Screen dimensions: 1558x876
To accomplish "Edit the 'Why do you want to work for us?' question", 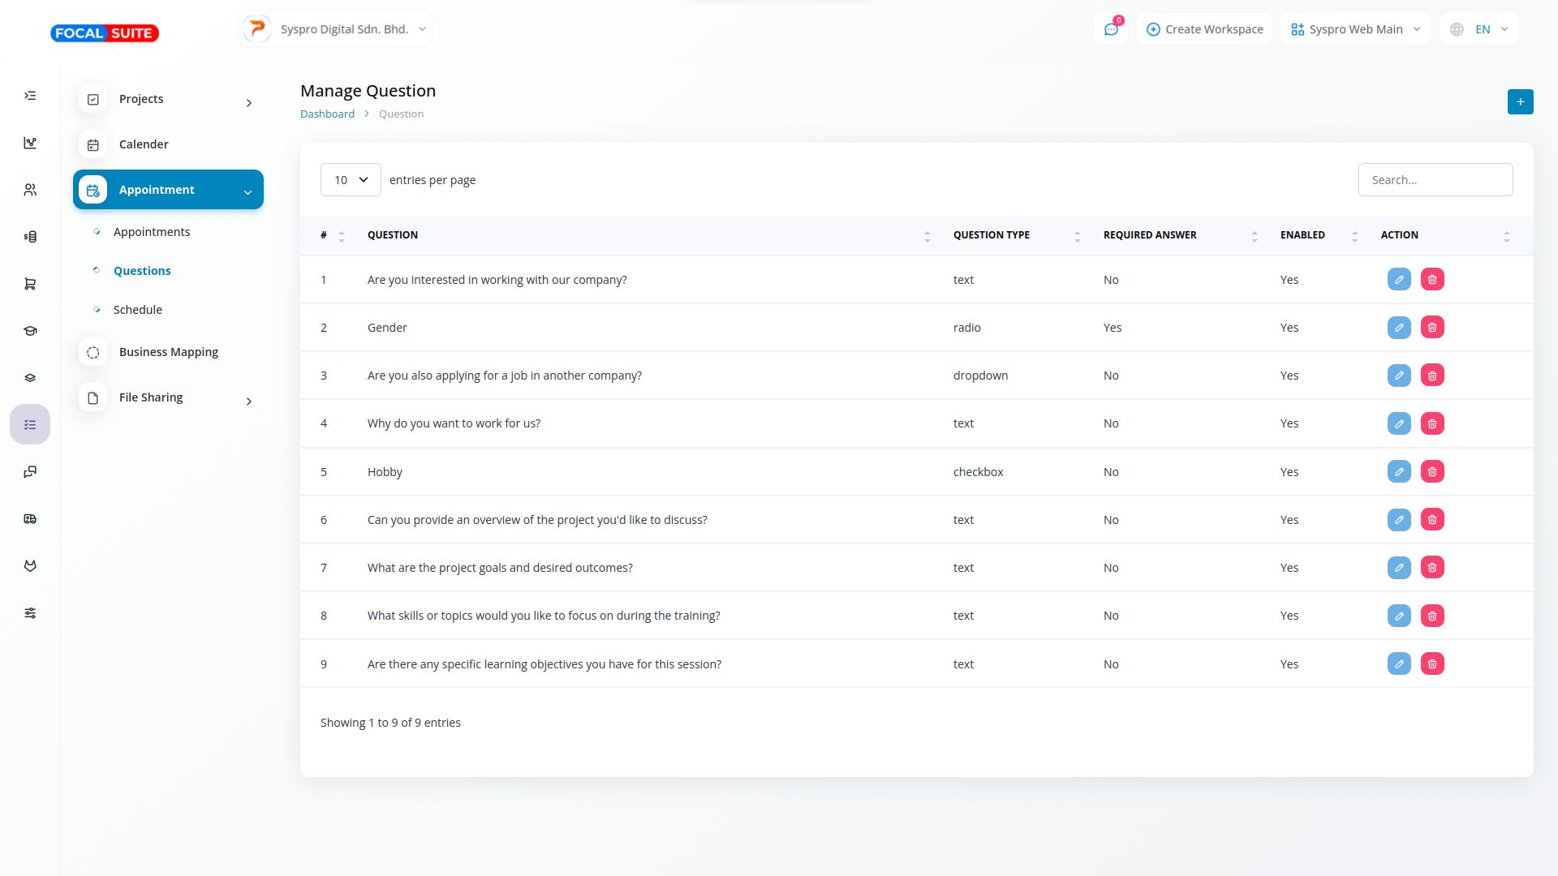I will click(1399, 423).
